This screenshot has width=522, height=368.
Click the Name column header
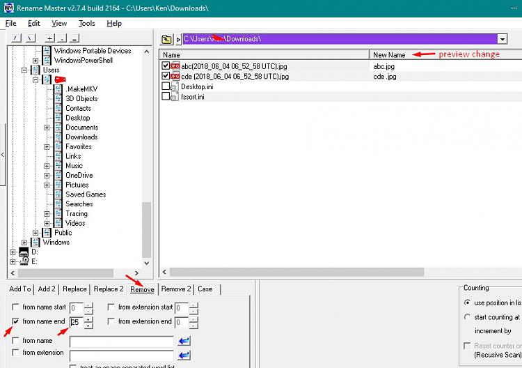point(264,54)
